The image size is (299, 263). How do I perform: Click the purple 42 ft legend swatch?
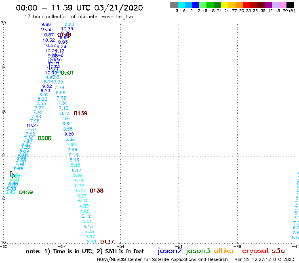[x=268, y=5]
